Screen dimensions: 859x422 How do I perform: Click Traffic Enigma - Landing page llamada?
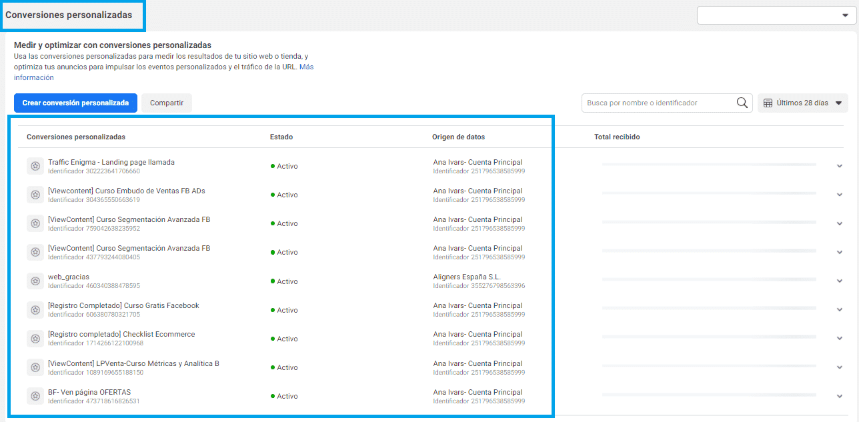111,162
